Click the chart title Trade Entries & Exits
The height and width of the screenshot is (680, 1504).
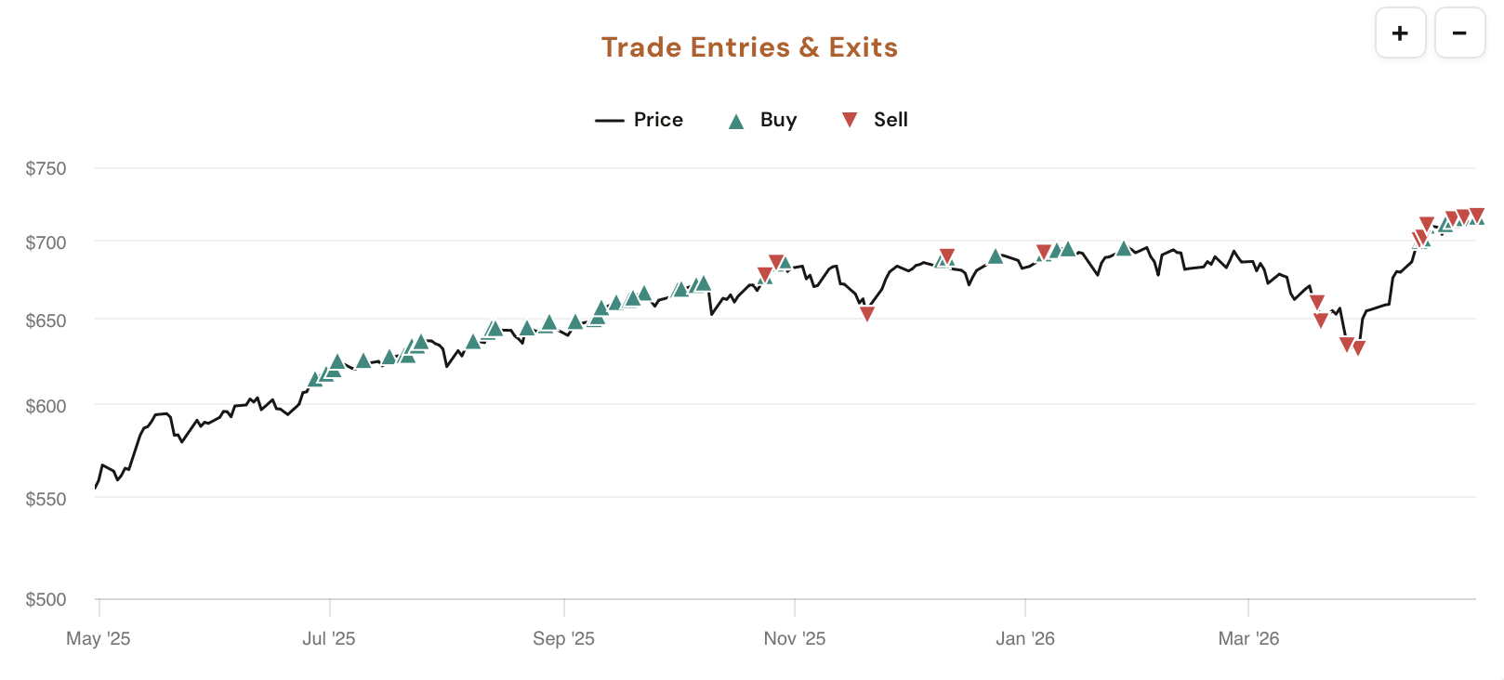749,46
